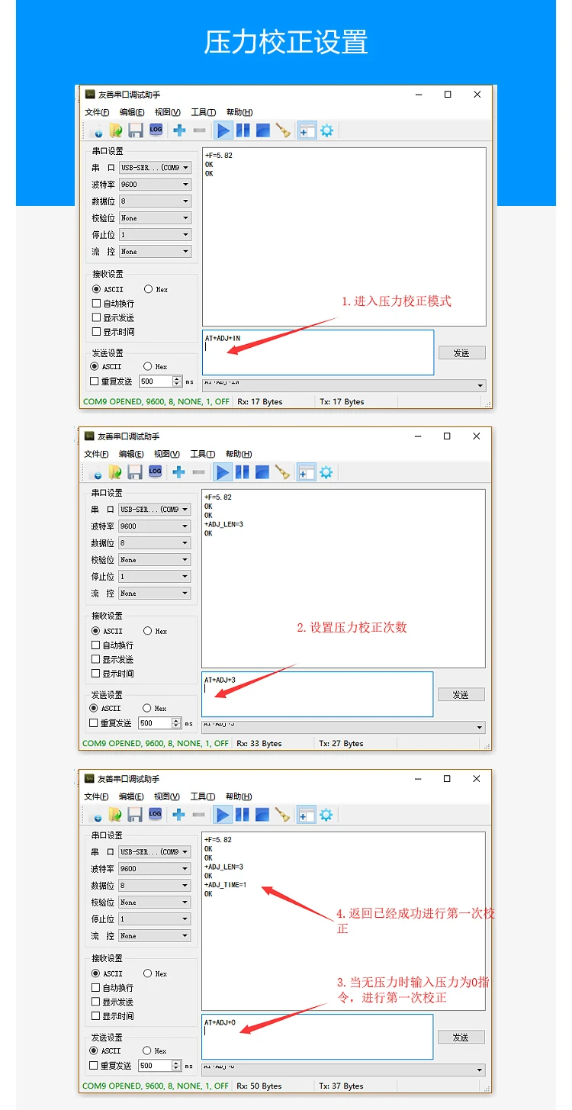Screen dimensions: 572x1110
Task: Open 波特率 dropdown in Rx: 50 Bytes window
Action: 155,869
